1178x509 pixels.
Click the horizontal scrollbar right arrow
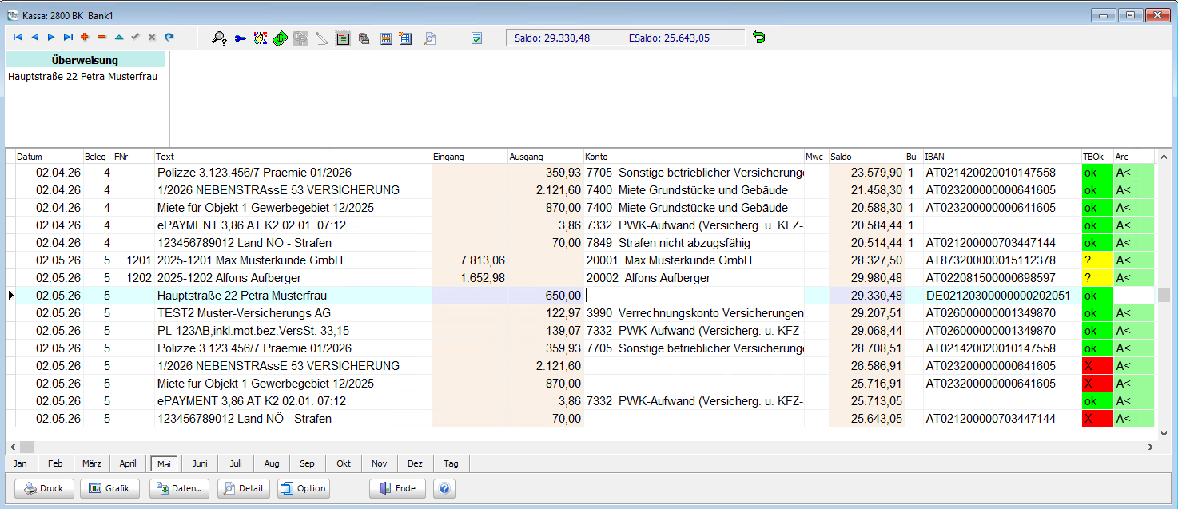[x=1150, y=447]
